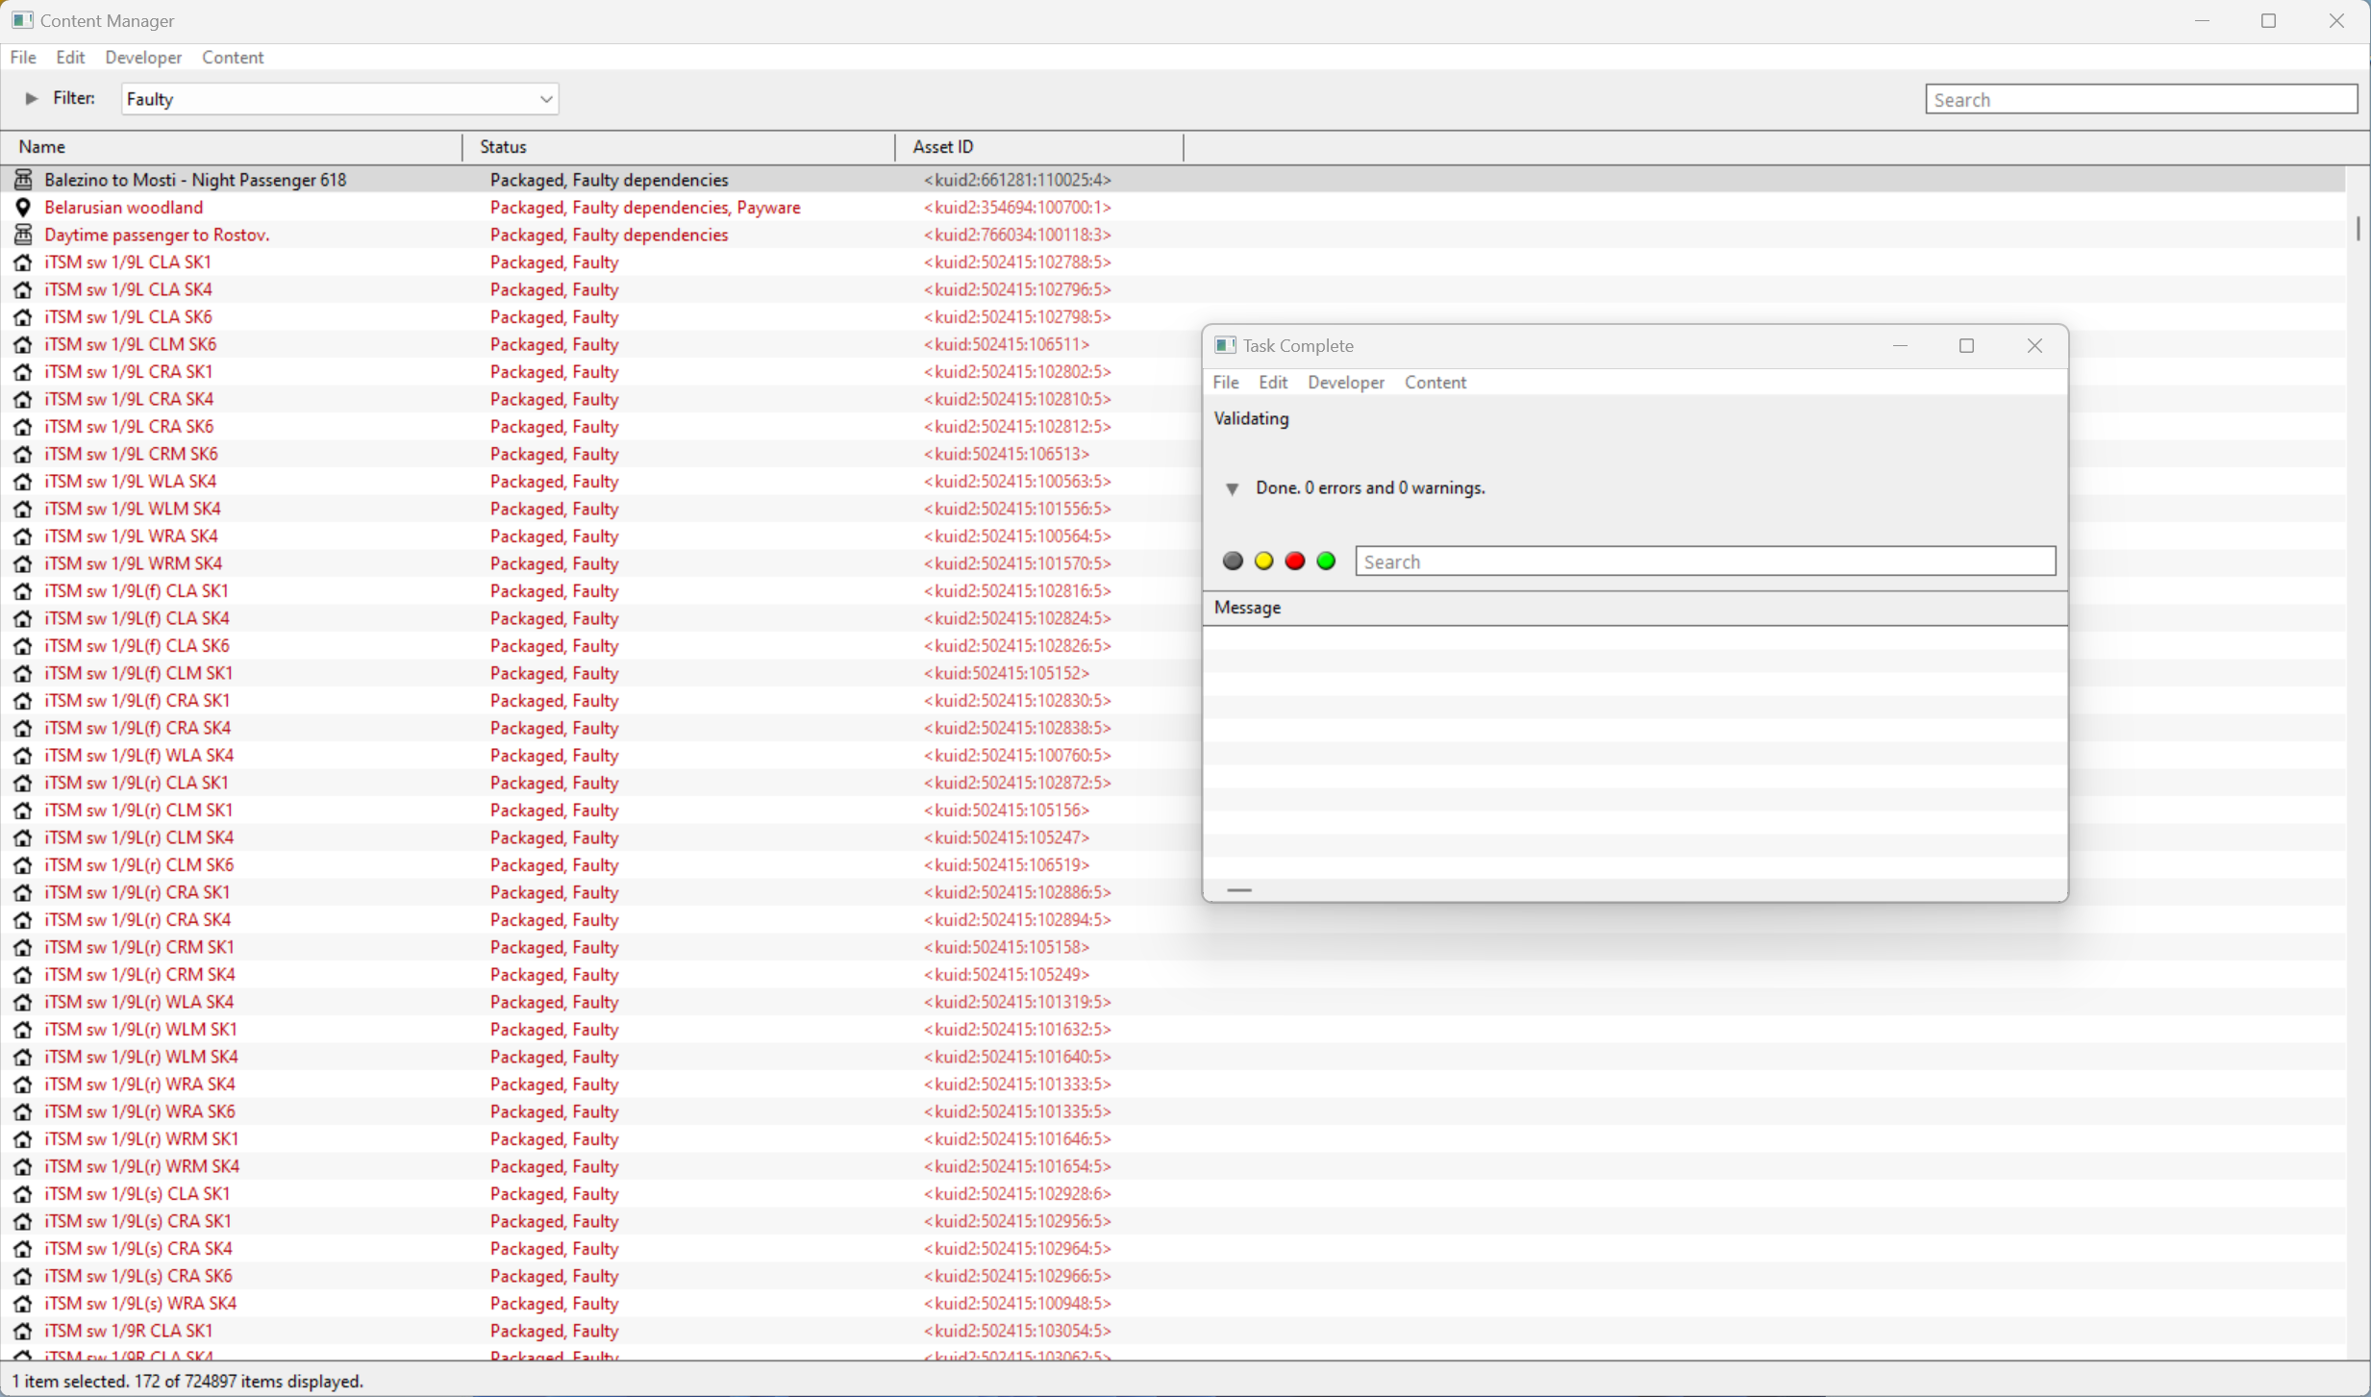
Task: Open the Developer menu in Content Manager
Action: 143,58
